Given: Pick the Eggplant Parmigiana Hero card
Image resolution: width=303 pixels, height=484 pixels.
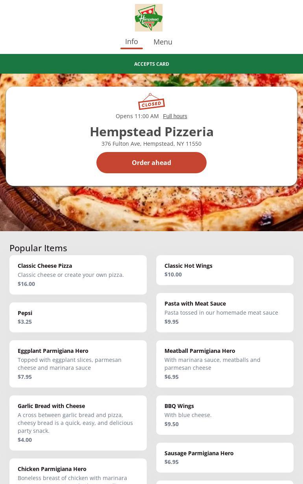Looking at the screenshot, I should coord(78,363).
